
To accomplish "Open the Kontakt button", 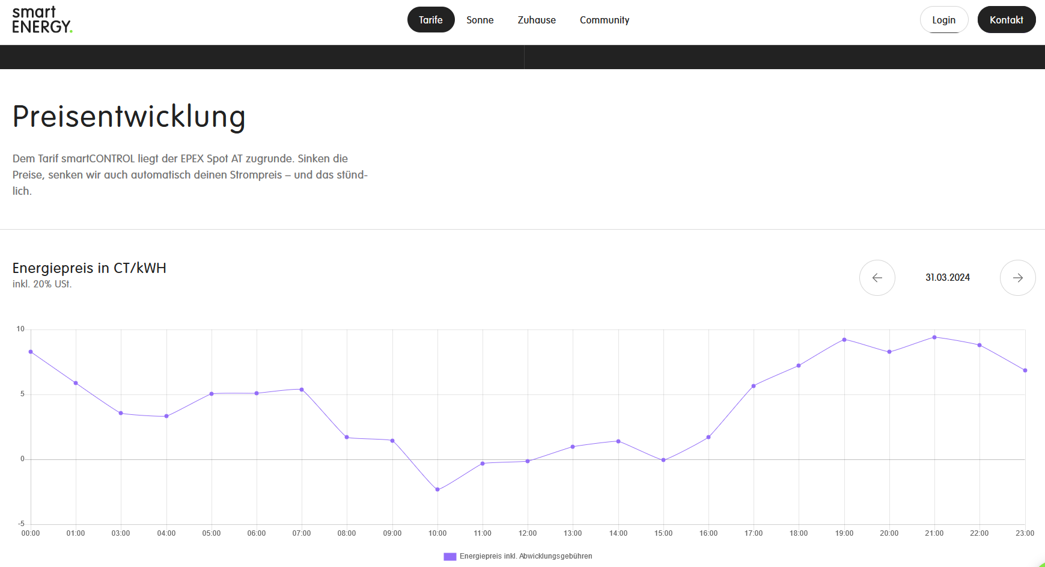I will 1006,20.
